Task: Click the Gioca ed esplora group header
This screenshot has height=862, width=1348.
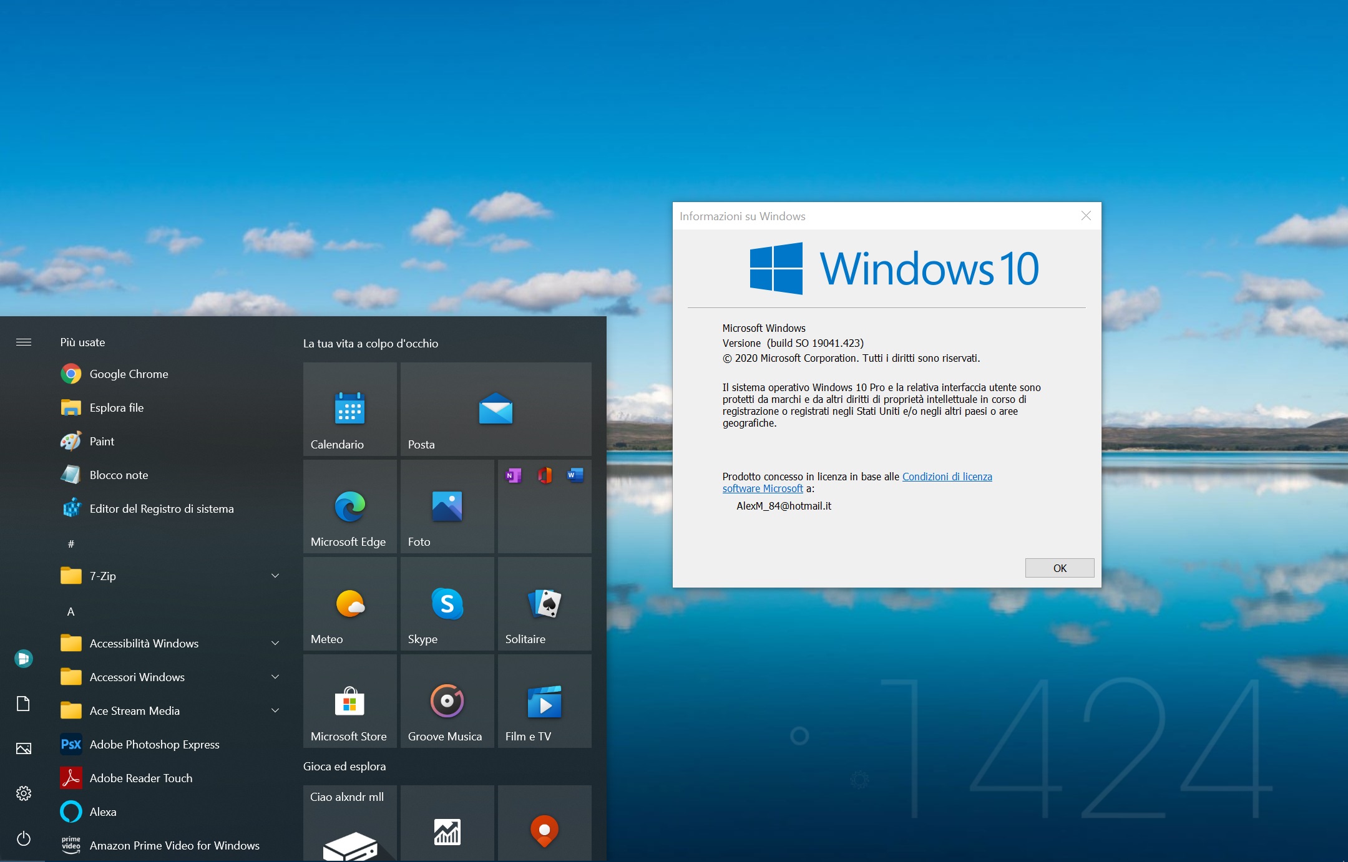Action: tap(344, 767)
